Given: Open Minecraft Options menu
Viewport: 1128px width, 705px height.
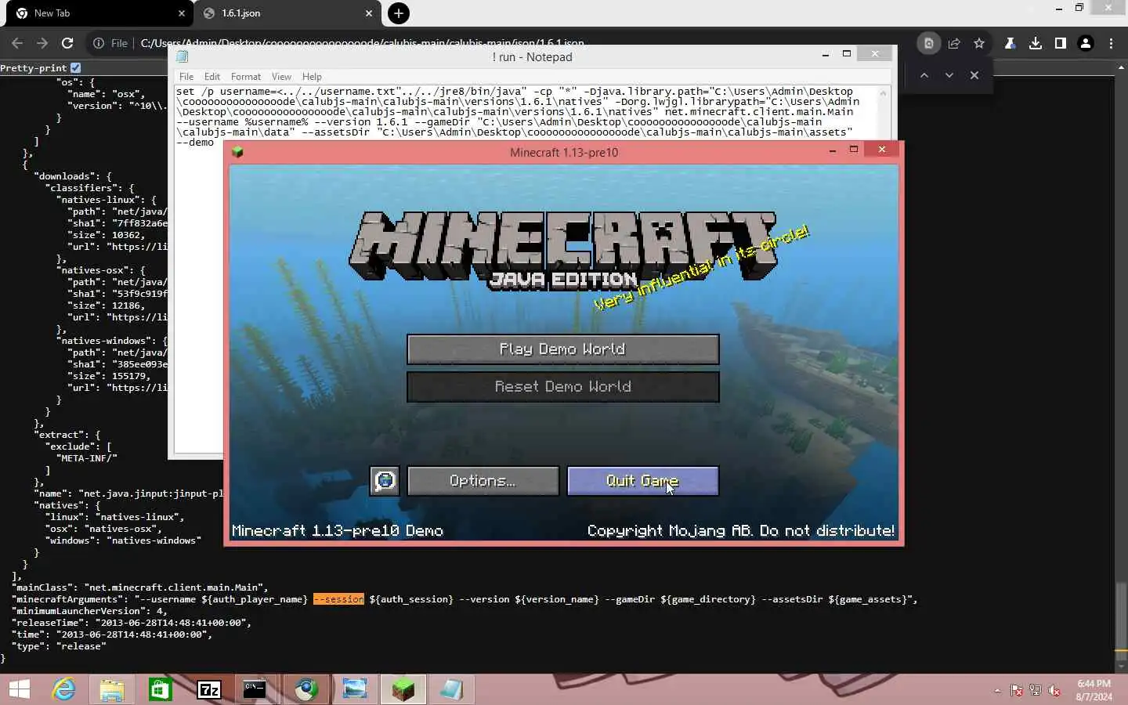Looking at the screenshot, I should coord(483,481).
